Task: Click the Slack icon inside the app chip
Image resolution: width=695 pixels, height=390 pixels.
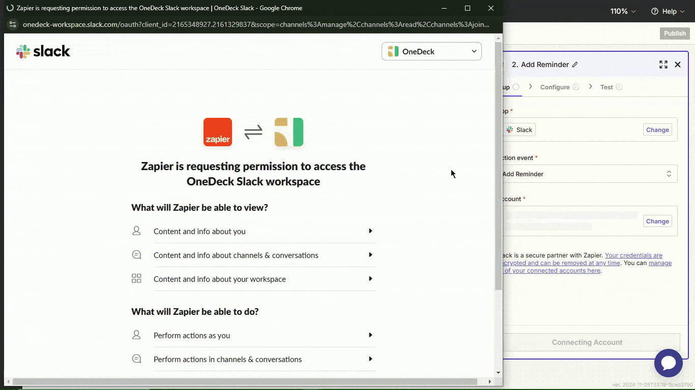Action: click(510, 129)
